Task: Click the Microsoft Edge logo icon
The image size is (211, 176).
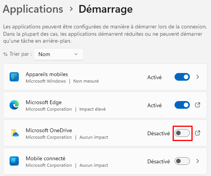Action: [x=14, y=105]
